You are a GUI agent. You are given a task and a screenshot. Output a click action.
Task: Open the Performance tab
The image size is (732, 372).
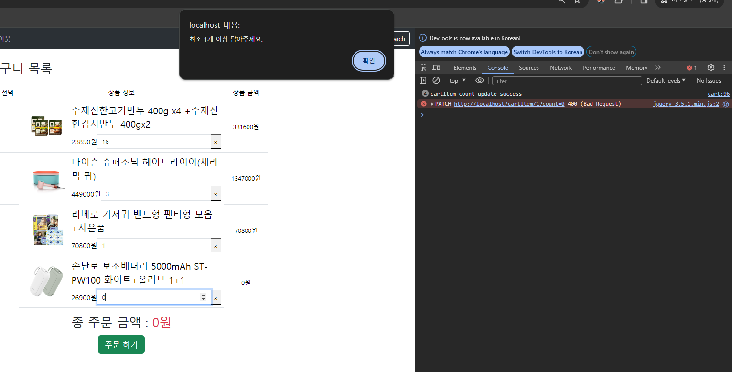point(599,68)
